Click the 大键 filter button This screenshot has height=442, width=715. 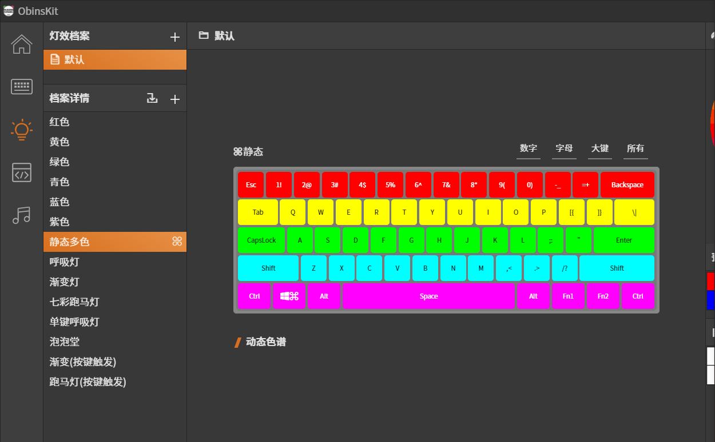[600, 148]
